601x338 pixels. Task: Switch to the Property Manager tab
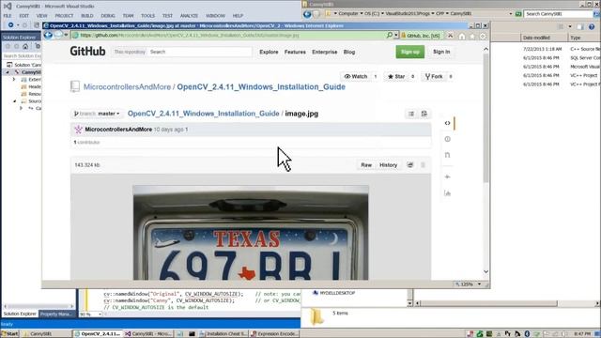tap(56, 314)
